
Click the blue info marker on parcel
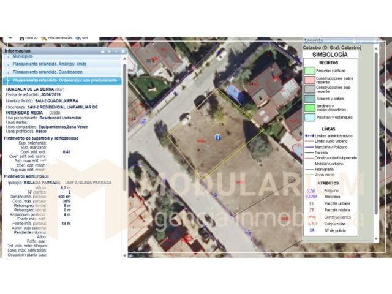[218, 137]
